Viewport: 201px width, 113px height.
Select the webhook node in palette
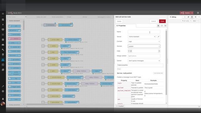click(x=14, y=95)
